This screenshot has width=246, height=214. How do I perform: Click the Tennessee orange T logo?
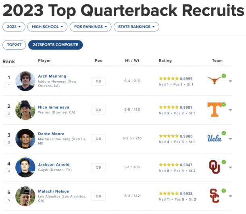point(215,109)
